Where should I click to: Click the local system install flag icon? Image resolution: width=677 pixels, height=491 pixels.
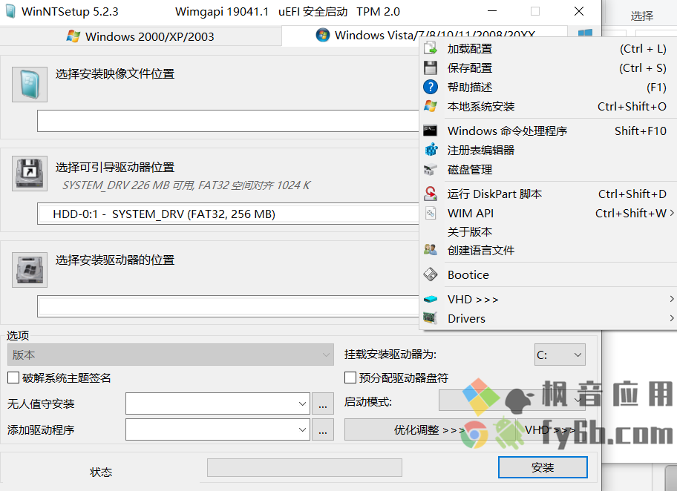point(431,106)
